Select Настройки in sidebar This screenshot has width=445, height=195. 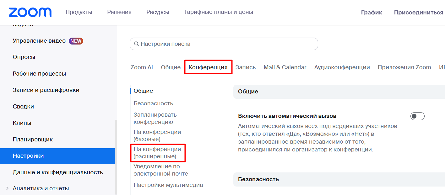[57, 156]
